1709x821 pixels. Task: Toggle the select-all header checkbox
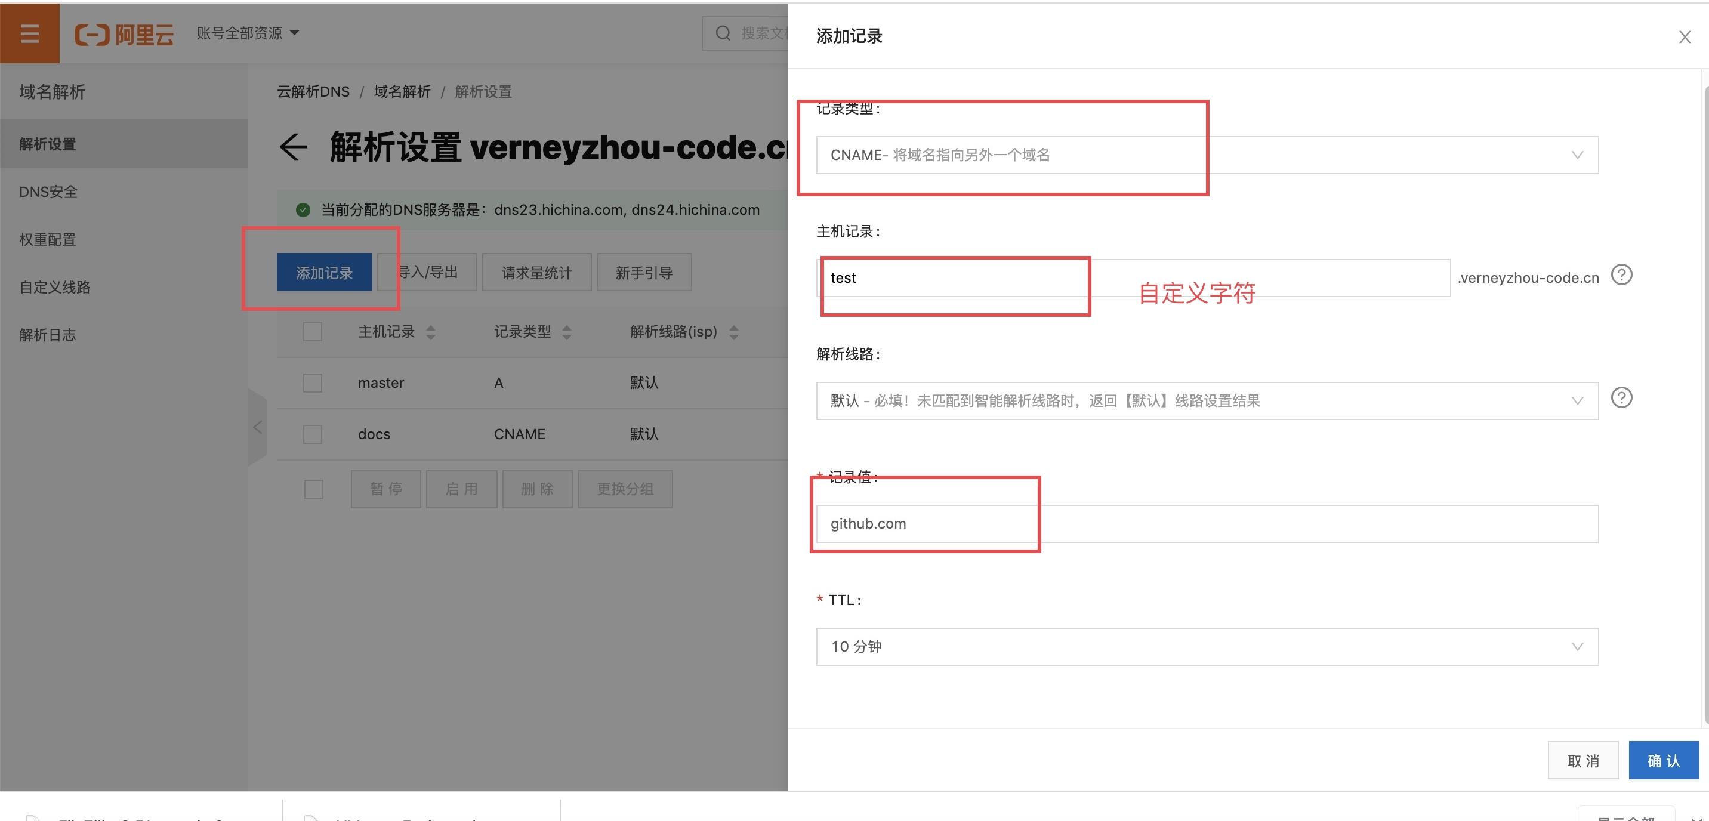point(313,332)
